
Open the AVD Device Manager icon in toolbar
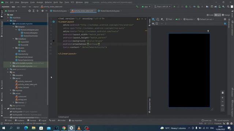click(x=219, y=7)
